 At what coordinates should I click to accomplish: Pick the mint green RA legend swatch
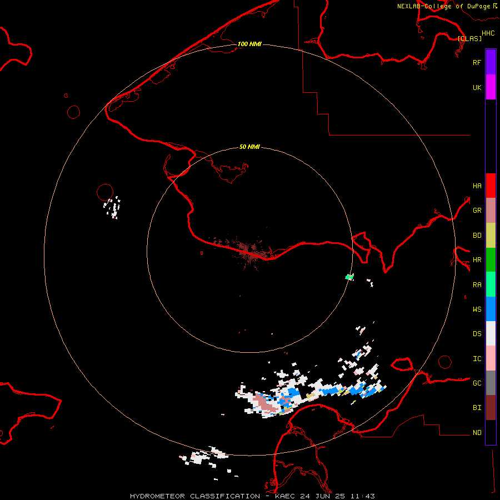pos(491,284)
